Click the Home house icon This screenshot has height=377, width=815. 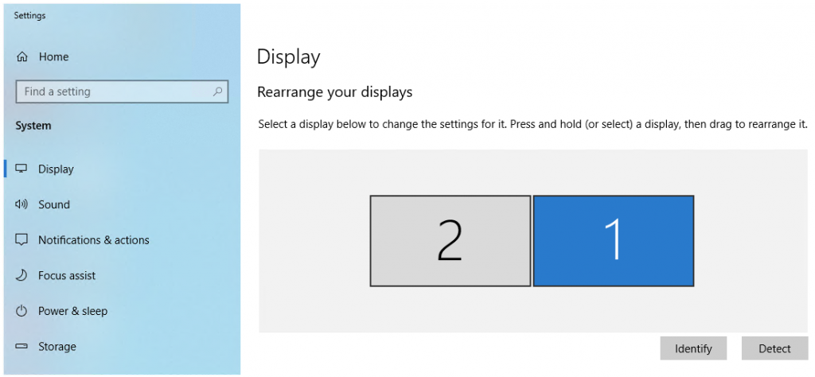pos(21,57)
